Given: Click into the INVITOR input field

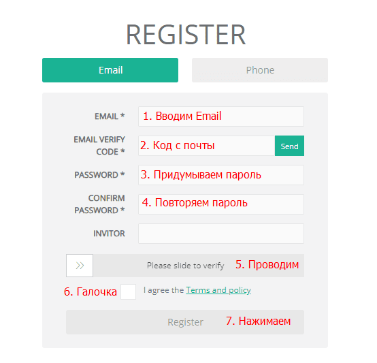Looking at the screenshot, I should point(221,234).
